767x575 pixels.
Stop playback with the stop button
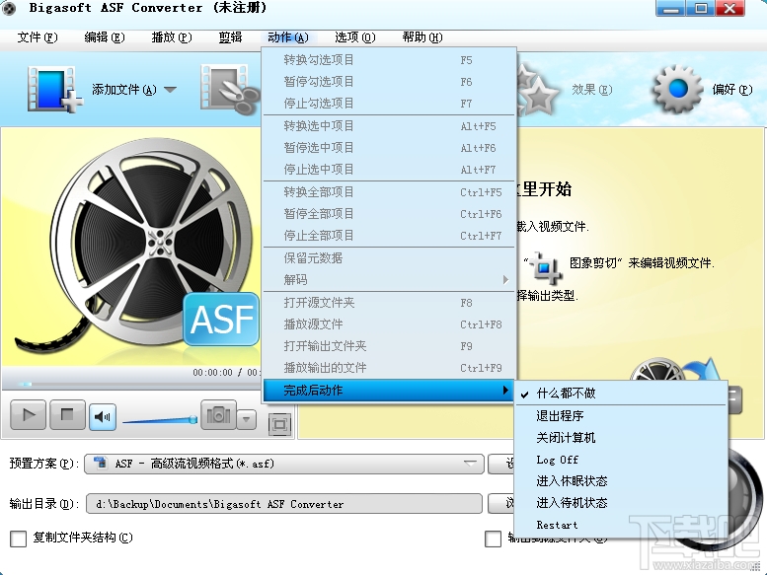(x=66, y=415)
